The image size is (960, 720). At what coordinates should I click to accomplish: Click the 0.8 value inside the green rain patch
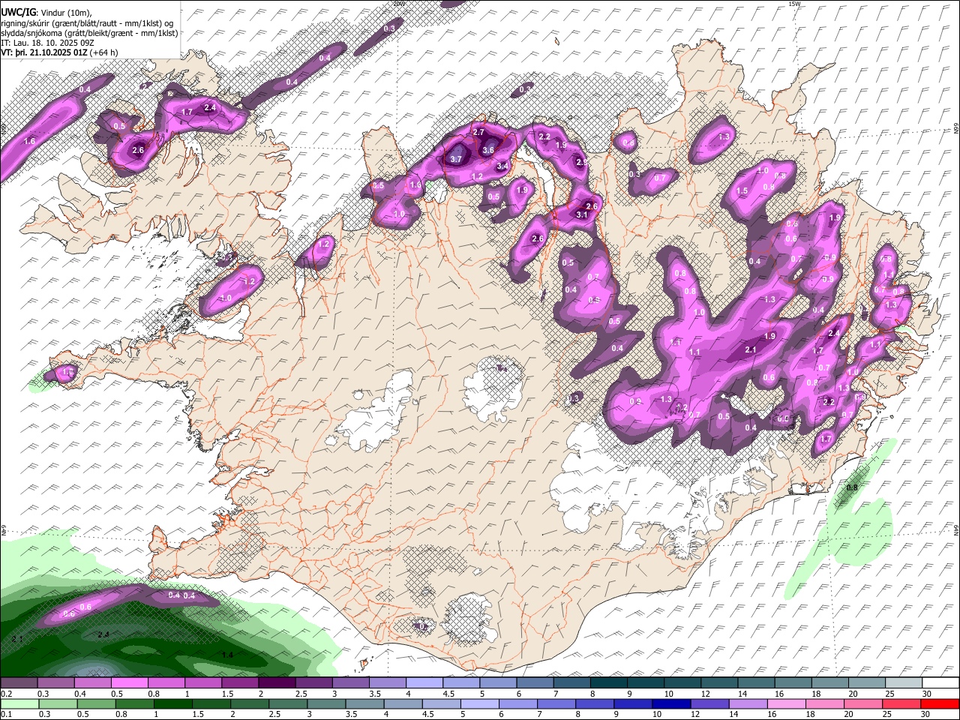pos(852,487)
